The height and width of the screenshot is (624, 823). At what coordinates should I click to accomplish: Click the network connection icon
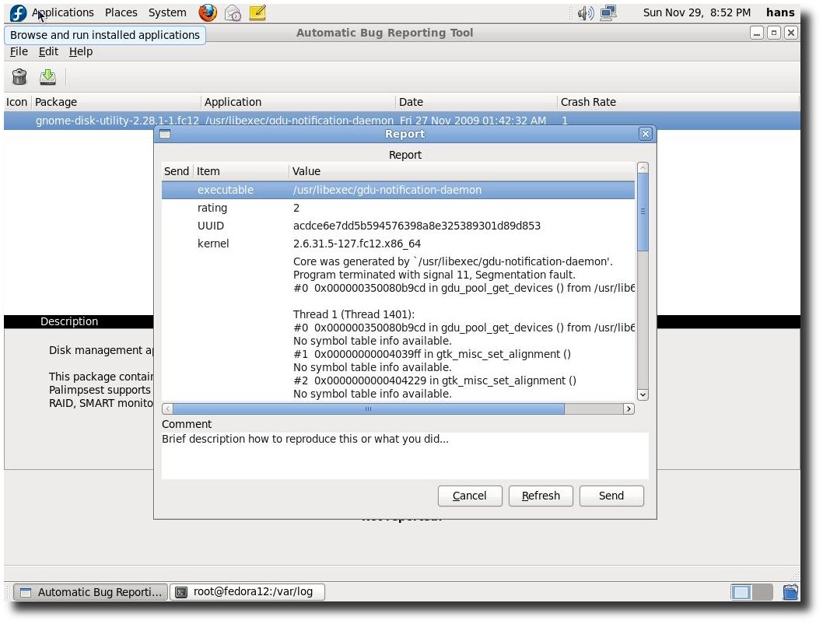pyautogui.click(x=608, y=12)
